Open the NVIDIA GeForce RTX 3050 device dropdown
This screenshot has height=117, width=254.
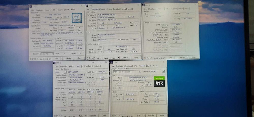127,71
